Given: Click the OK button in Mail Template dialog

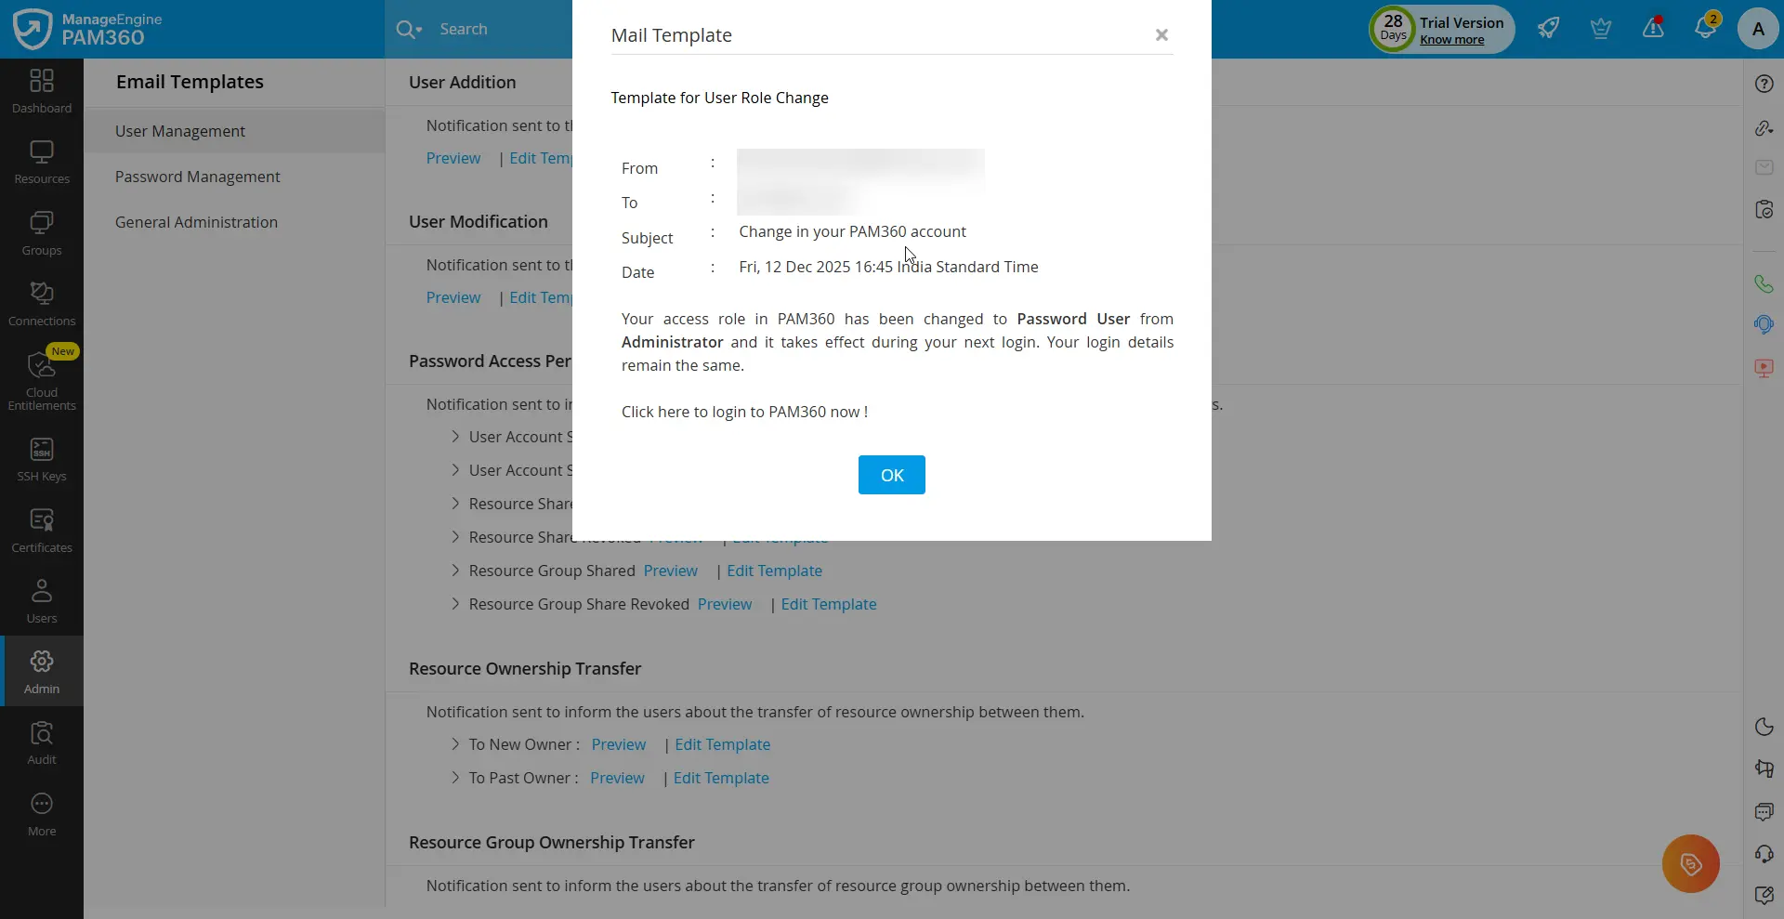Looking at the screenshot, I should pos(891,474).
